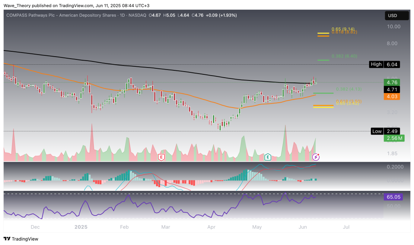Click the Feb label on time axis

(125, 227)
